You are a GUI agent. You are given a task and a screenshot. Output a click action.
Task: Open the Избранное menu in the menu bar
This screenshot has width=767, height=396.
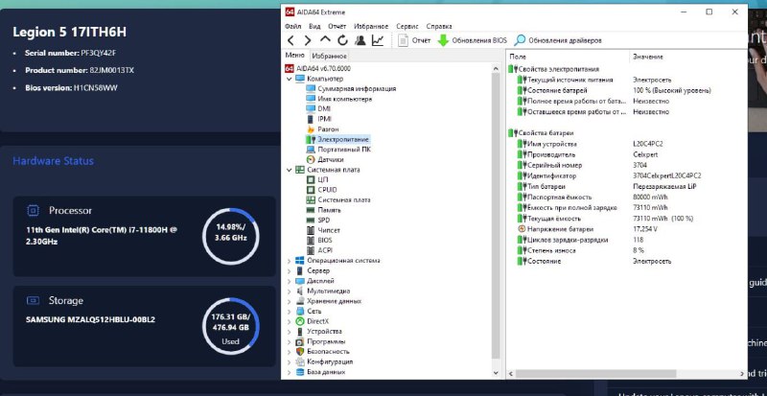371,27
